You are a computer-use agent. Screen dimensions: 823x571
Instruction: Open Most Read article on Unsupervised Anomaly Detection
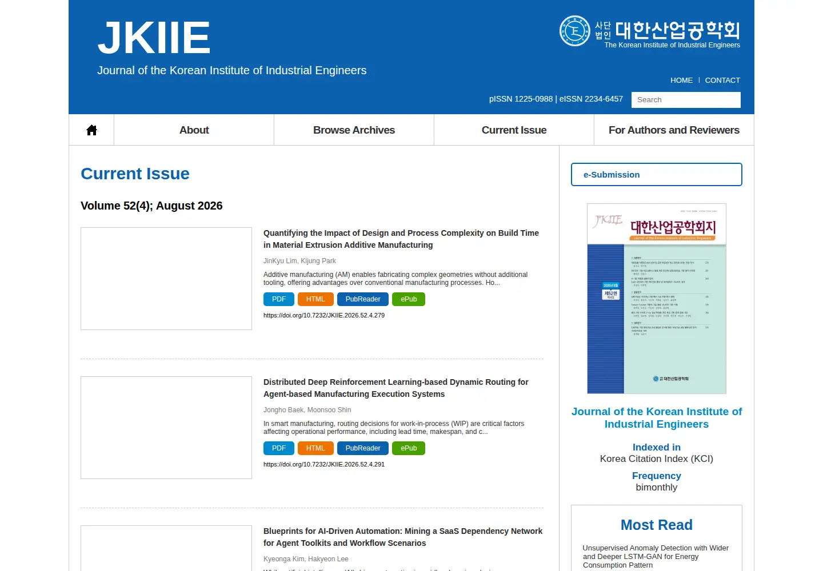(656, 557)
